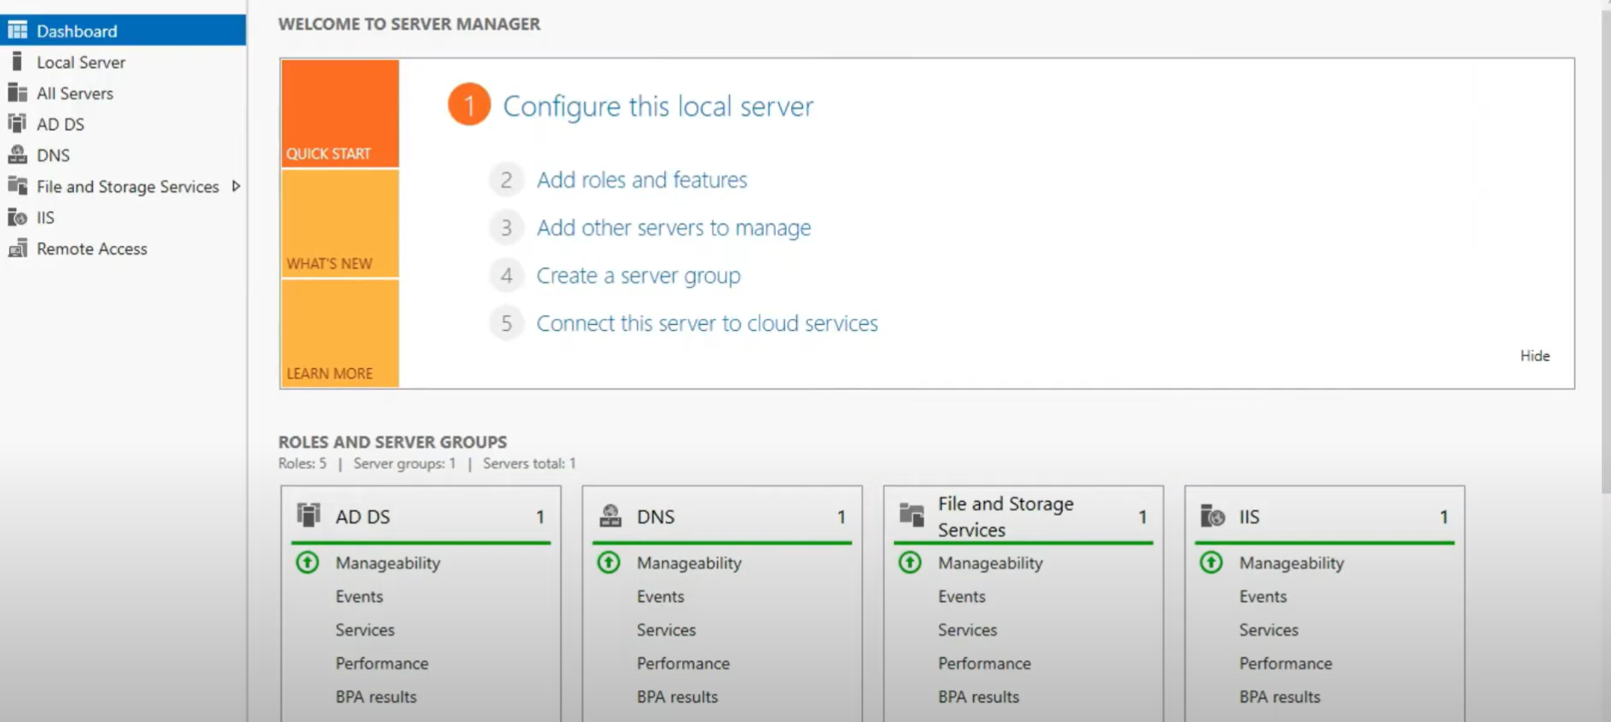Click the orange step 1 circle
The height and width of the screenshot is (722, 1611).
pyautogui.click(x=469, y=105)
